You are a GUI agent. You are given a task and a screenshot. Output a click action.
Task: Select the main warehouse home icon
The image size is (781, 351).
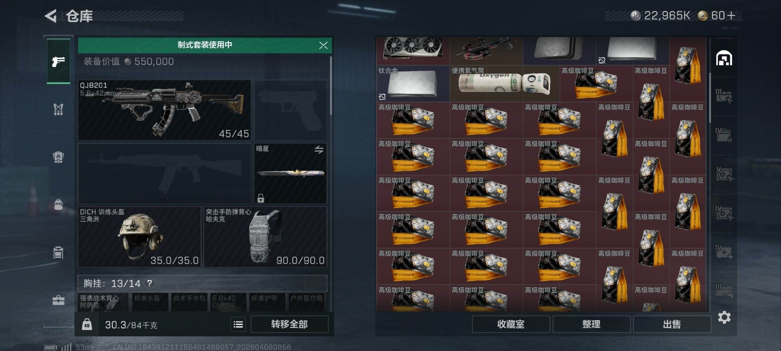(x=724, y=58)
